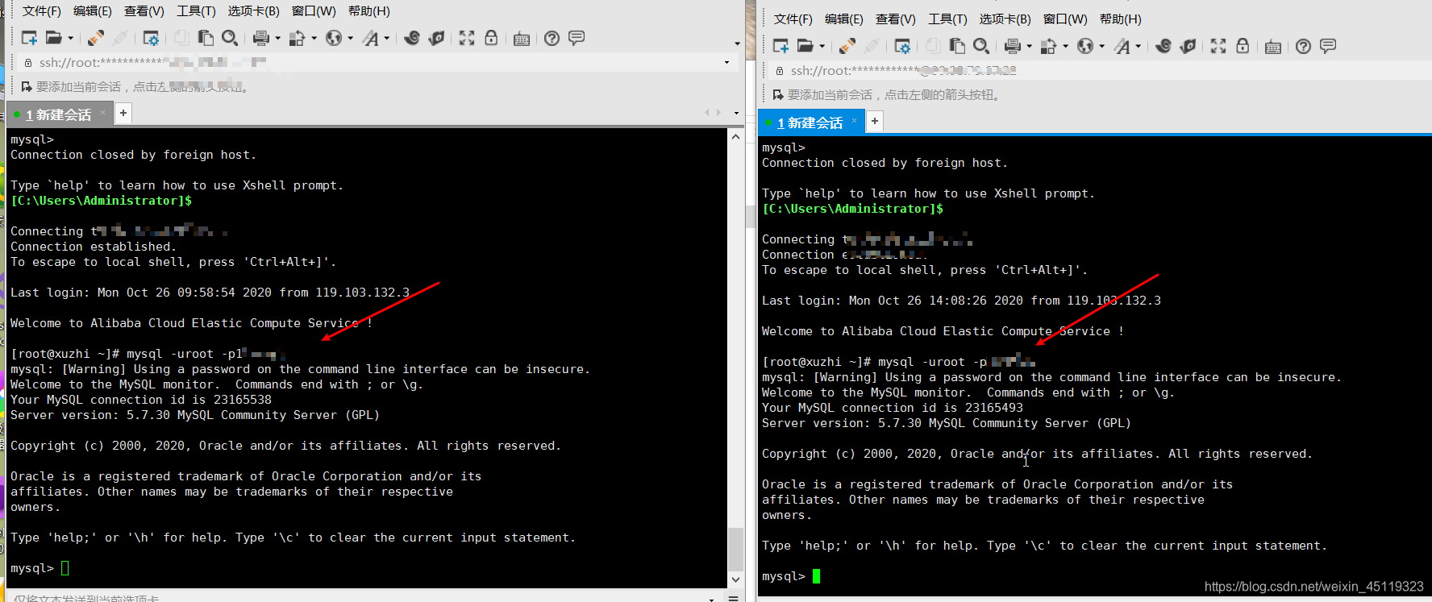Expand Open folder dropdown arrow in left Xshell window
The height and width of the screenshot is (602, 1432).
pyautogui.click(x=71, y=38)
